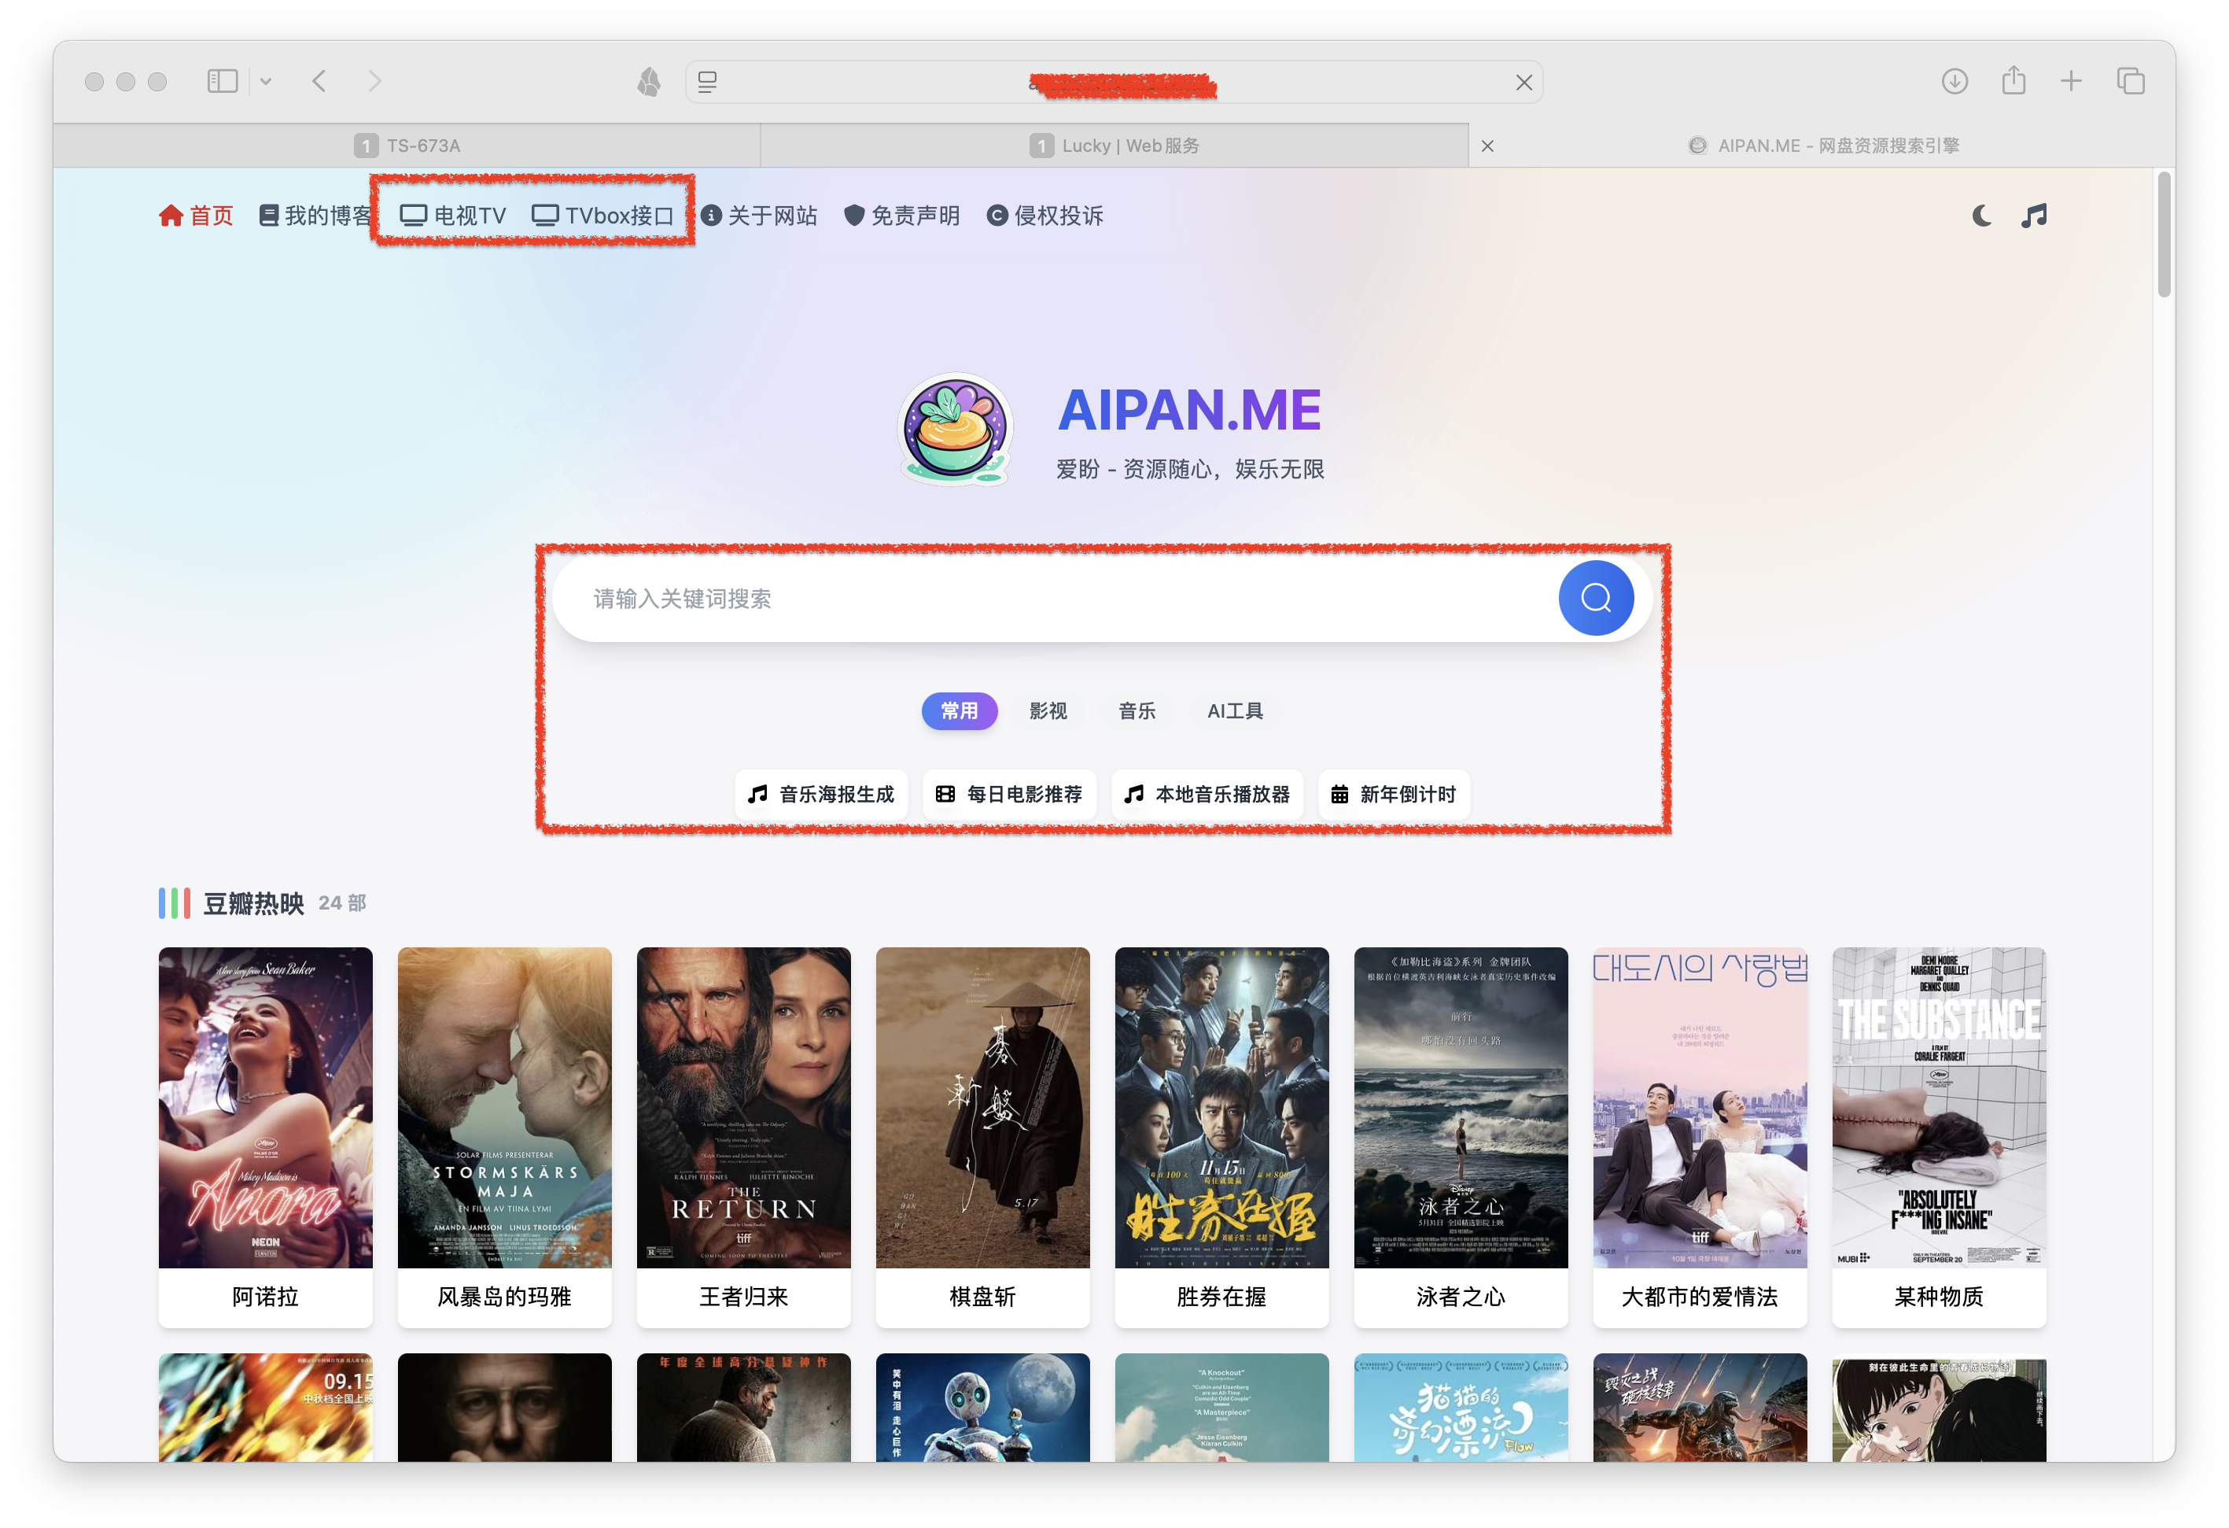The width and height of the screenshot is (2229, 1528).
Task: Go back with the back arrow
Action: coord(319,82)
